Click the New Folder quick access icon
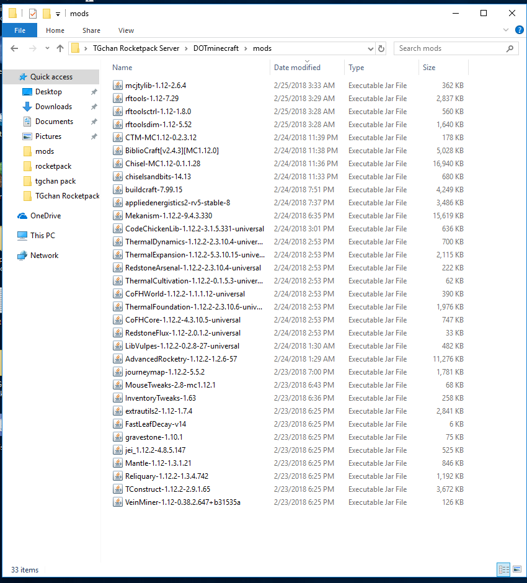527x583 pixels. pyautogui.click(x=46, y=13)
